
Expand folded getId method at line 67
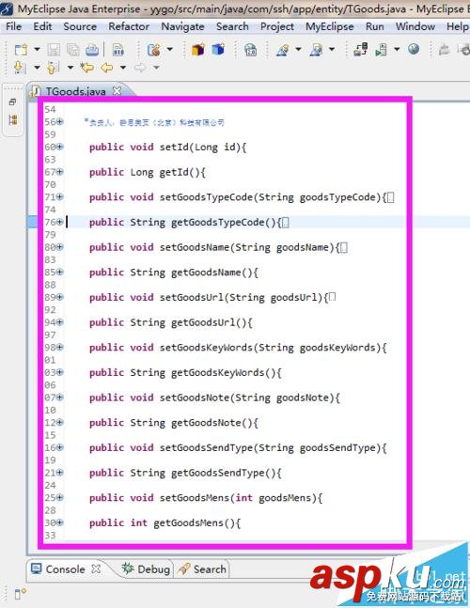[60, 172]
